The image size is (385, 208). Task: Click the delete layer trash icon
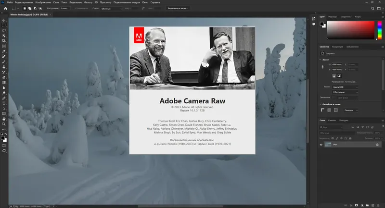(x=378, y=205)
